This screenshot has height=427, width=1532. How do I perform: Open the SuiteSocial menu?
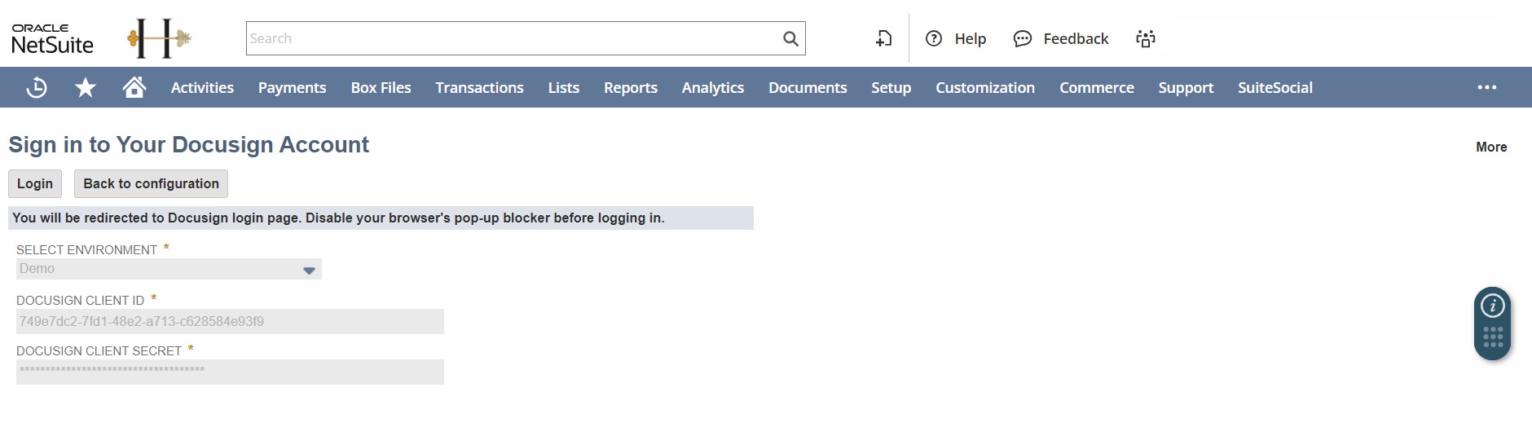[1274, 87]
